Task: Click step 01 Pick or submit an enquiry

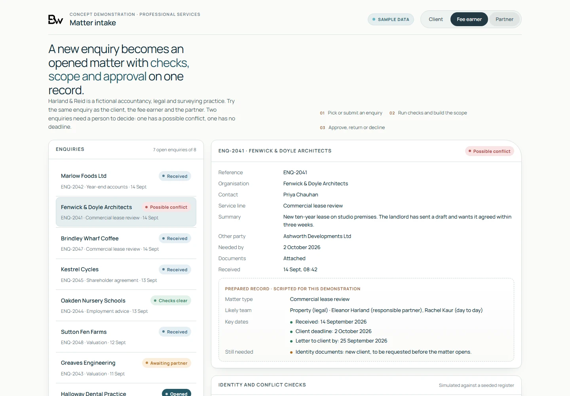Action: point(351,113)
